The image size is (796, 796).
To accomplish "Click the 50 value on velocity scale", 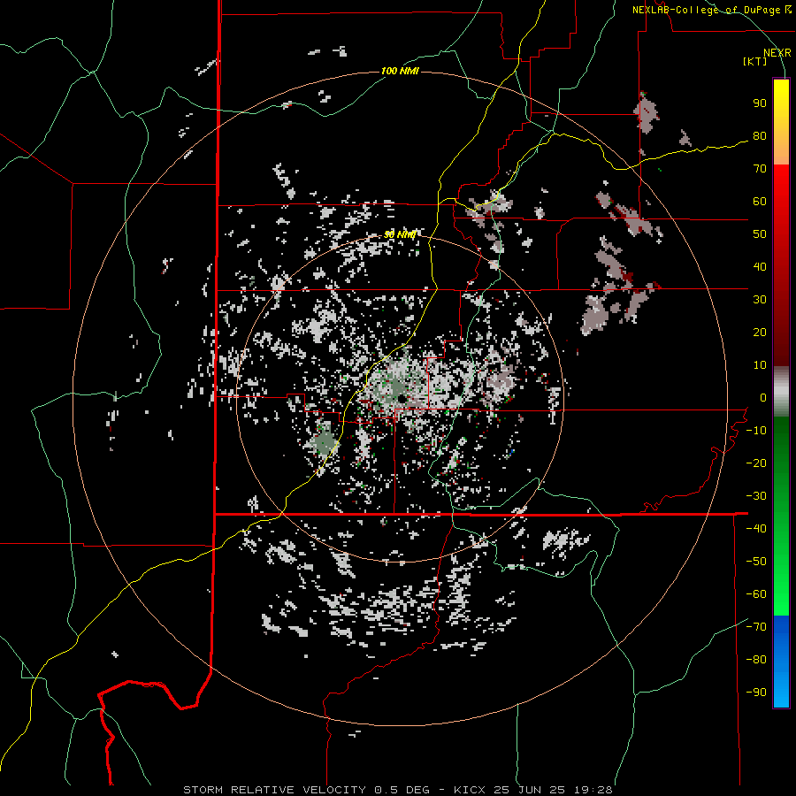I will tap(760, 234).
